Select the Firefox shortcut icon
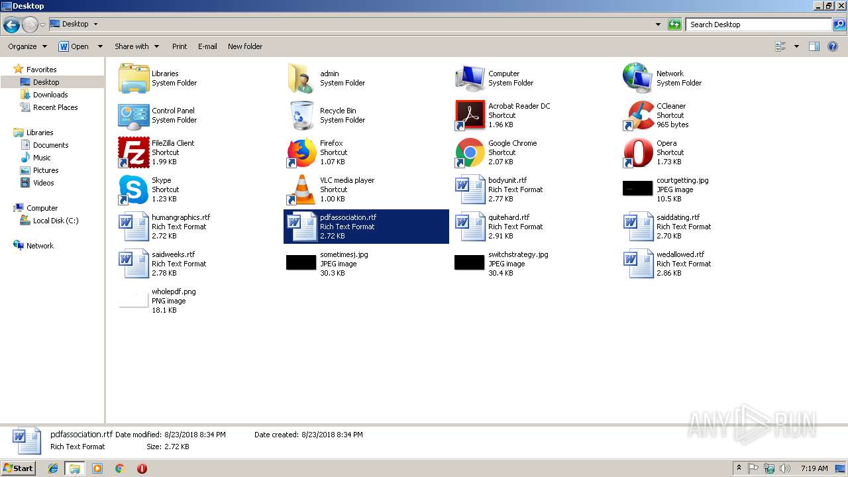Image resolution: width=848 pixels, height=477 pixels. coord(301,152)
